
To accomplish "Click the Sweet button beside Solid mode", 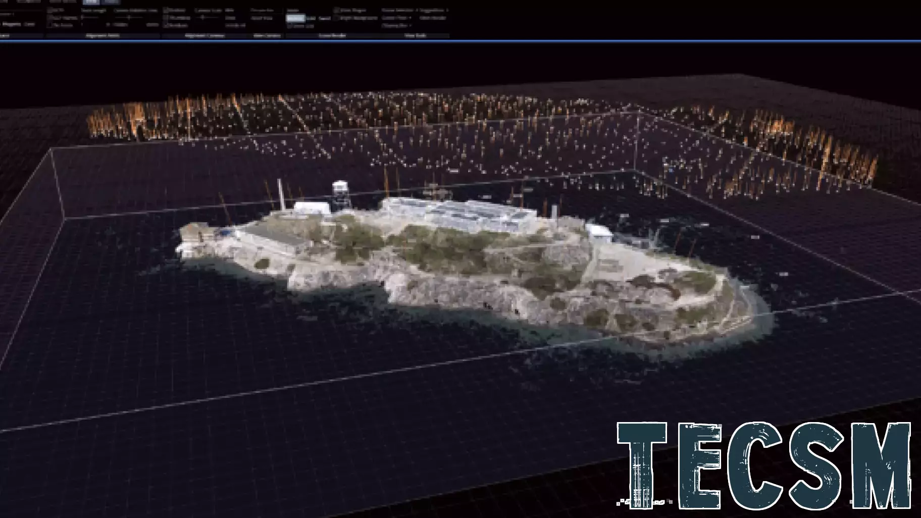I will [x=325, y=18].
